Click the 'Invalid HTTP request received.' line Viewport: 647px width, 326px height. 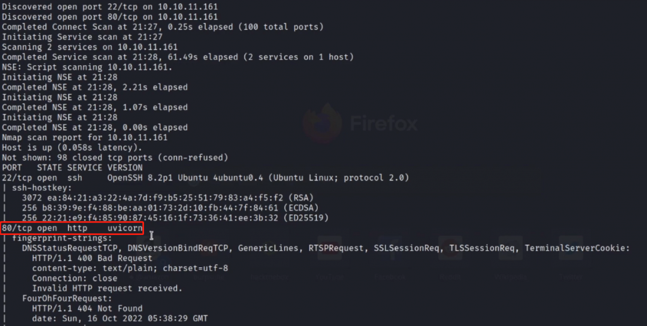[106, 288]
